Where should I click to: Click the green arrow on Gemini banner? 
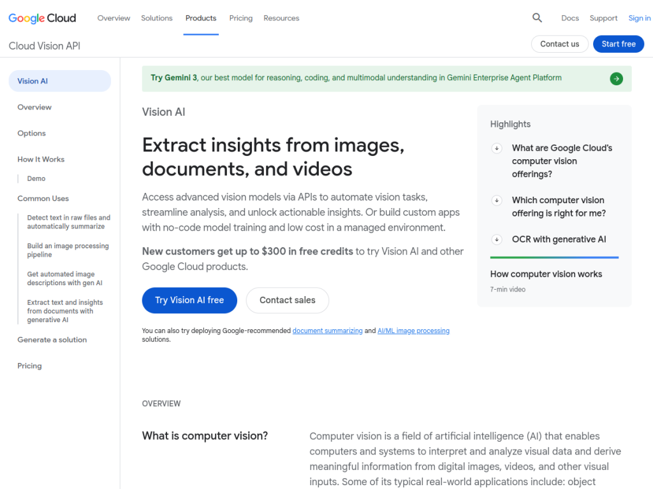point(617,78)
